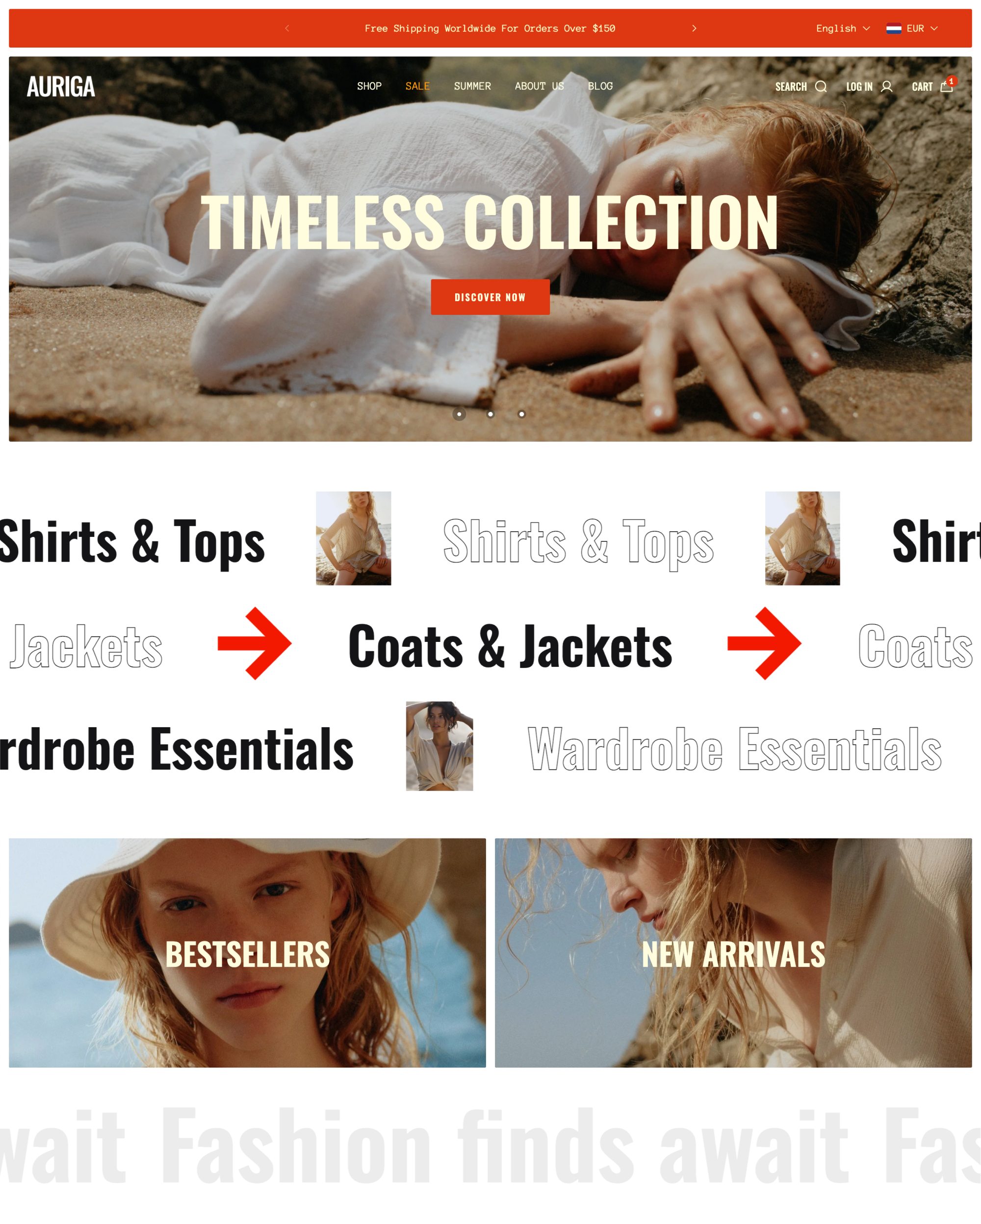Click the search magnifier icon
The width and height of the screenshot is (981, 1224).
tap(820, 86)
